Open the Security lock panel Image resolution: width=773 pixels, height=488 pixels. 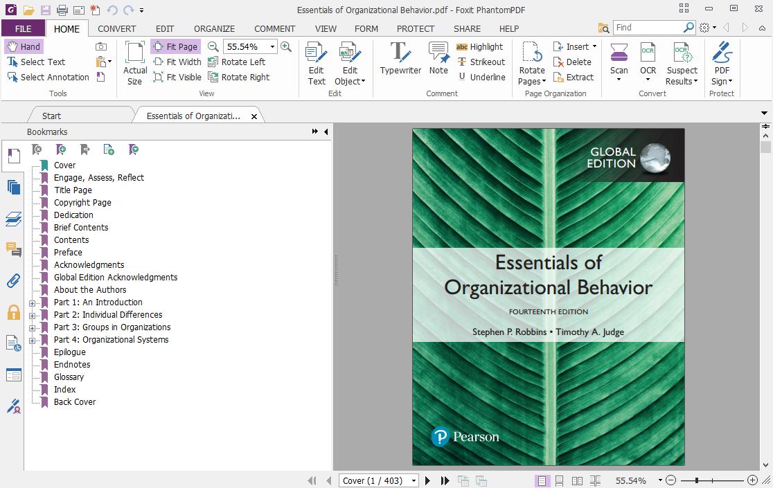(x=14, y=311)
